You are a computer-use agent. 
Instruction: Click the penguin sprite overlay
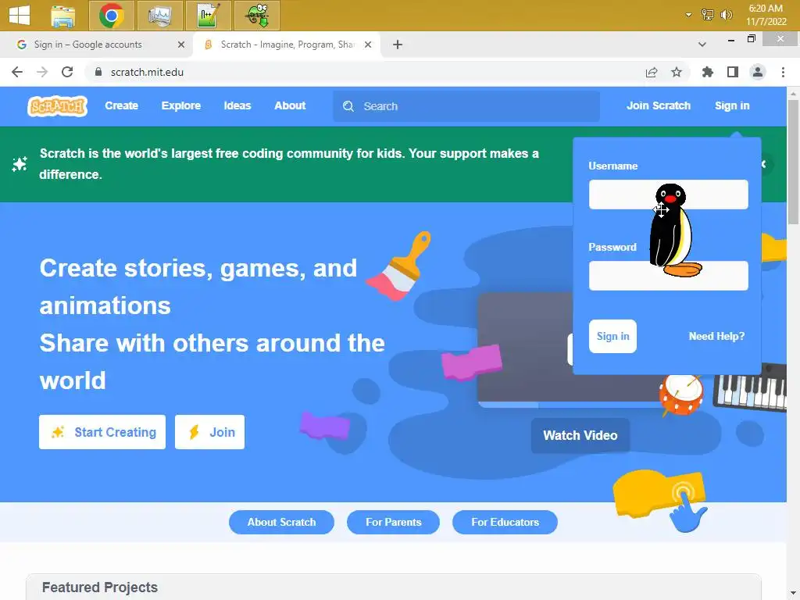point(674,230)
